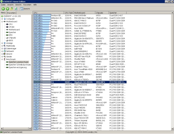The width and height of the screenshot is (174, 134).
Task: Select the CPU chip icon in tree
Action: tap(7, 24)
